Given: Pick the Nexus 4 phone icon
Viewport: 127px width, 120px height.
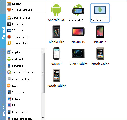Looking at the screenshot, I should pos(56,54).
